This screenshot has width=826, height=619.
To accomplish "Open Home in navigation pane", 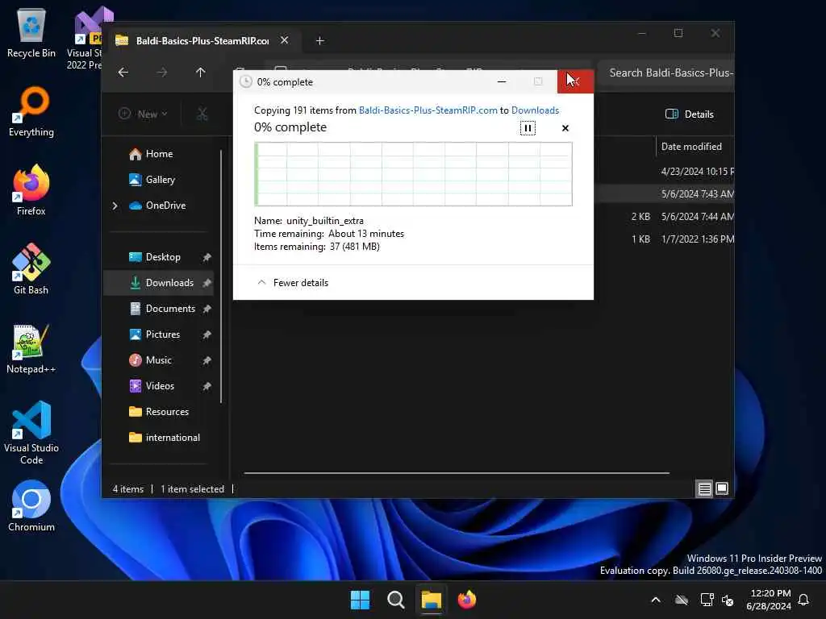I will coord(159,154).
